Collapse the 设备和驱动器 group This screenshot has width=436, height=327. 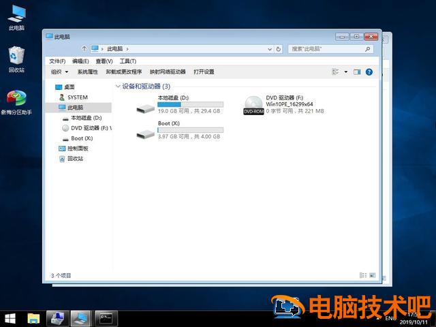[x=118, y=87]
